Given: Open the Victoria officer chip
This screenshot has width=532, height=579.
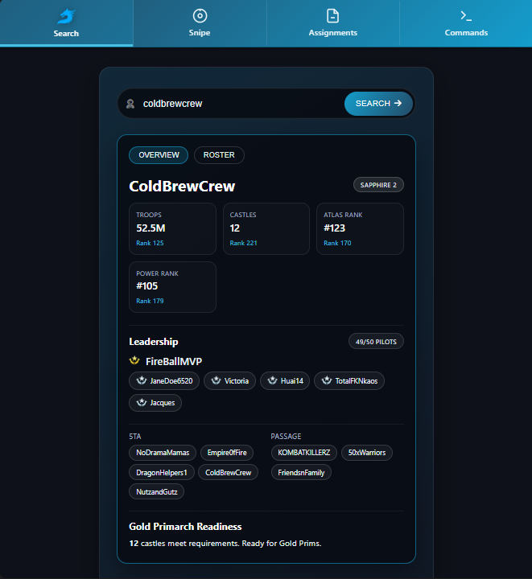Looking at the screenshot, I should [229, 380].
